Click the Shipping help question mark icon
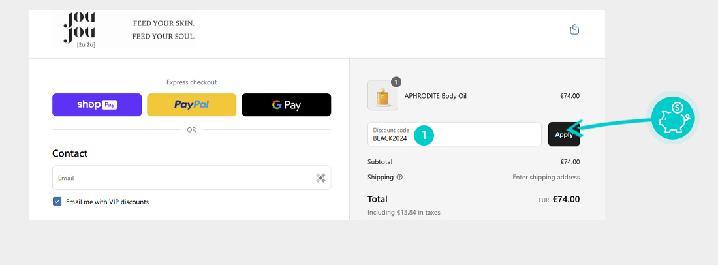Image resolution: width=718 pixels, height=265 pixels. pyautogui.click(x=399, y=177)
